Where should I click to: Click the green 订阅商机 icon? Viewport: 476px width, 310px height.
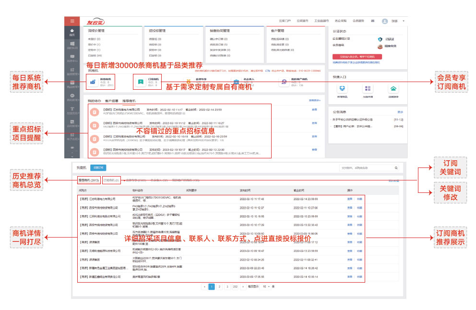140,82
